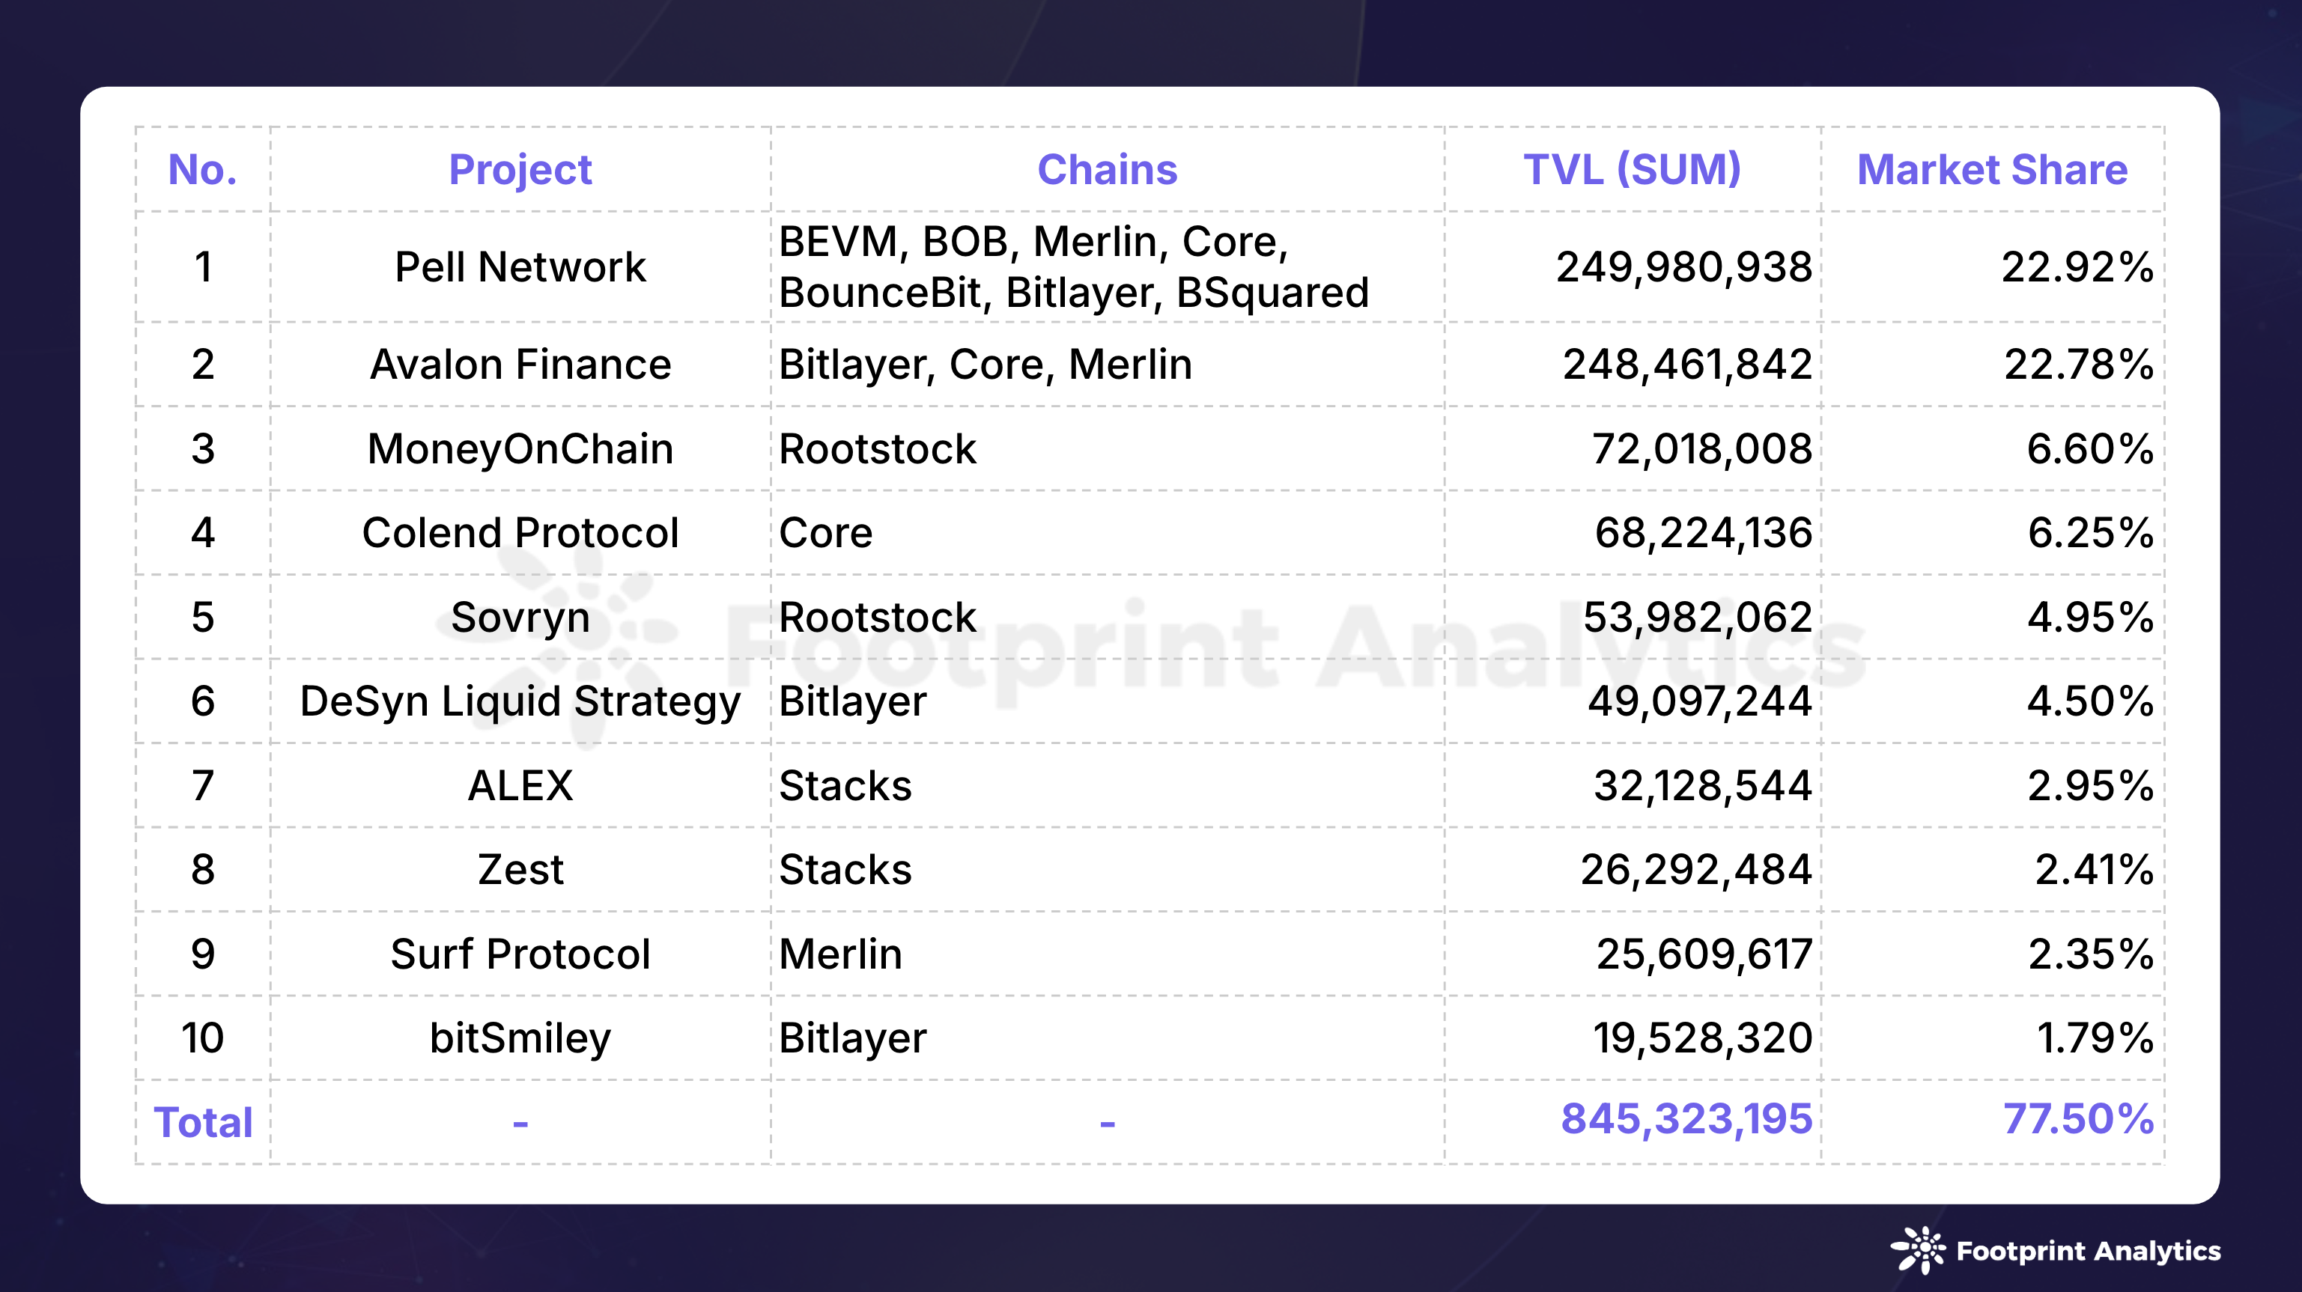The image size is (2302, 1292).
Task: Click the bitSmiley project name
Action: 520,1038
